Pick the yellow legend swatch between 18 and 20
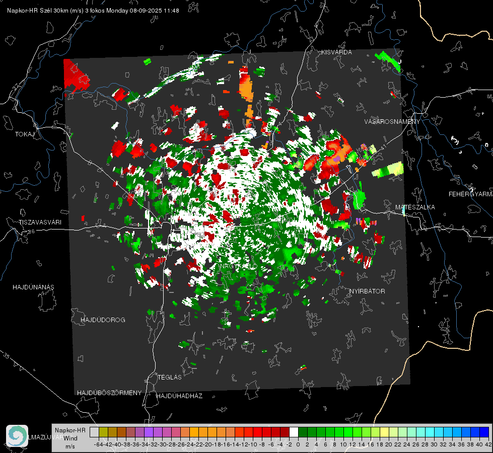 pos(384,432)
